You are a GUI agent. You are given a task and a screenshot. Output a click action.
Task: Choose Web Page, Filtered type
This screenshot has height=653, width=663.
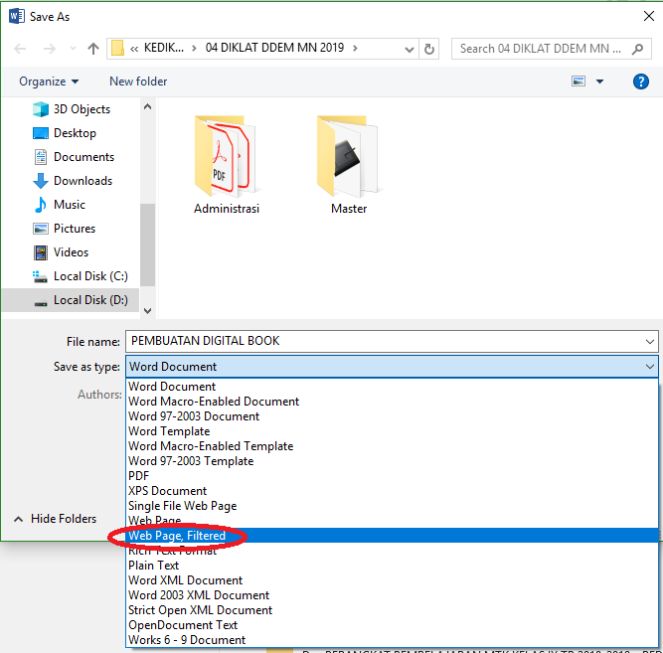(x=392, y=536)
